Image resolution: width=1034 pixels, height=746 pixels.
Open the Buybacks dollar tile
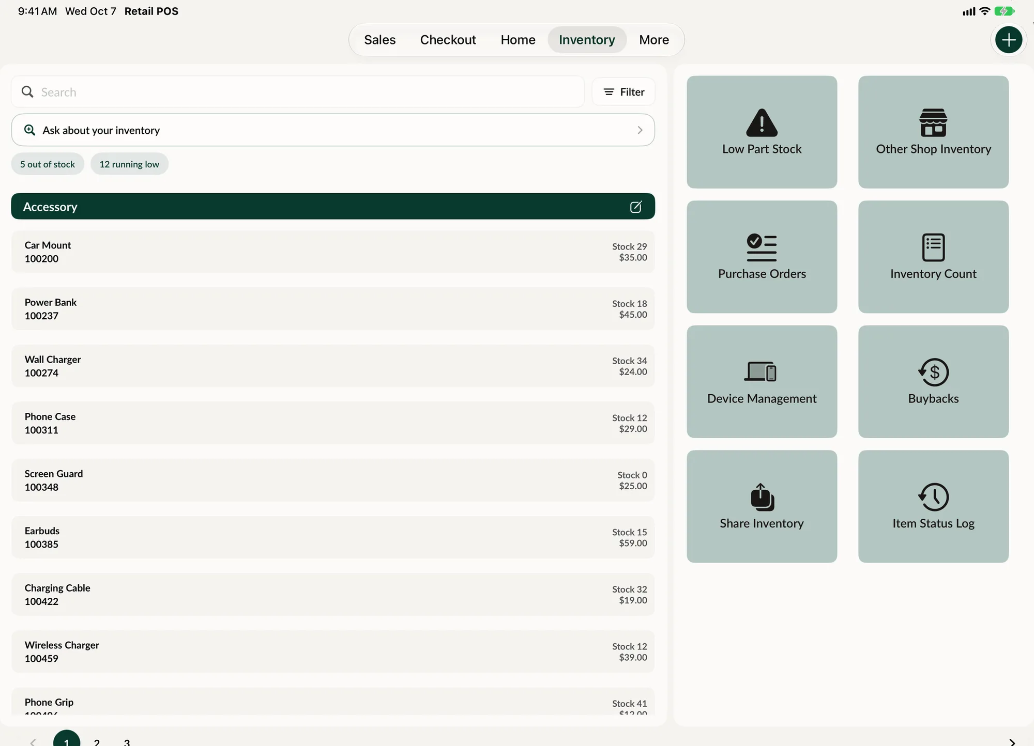933,381
